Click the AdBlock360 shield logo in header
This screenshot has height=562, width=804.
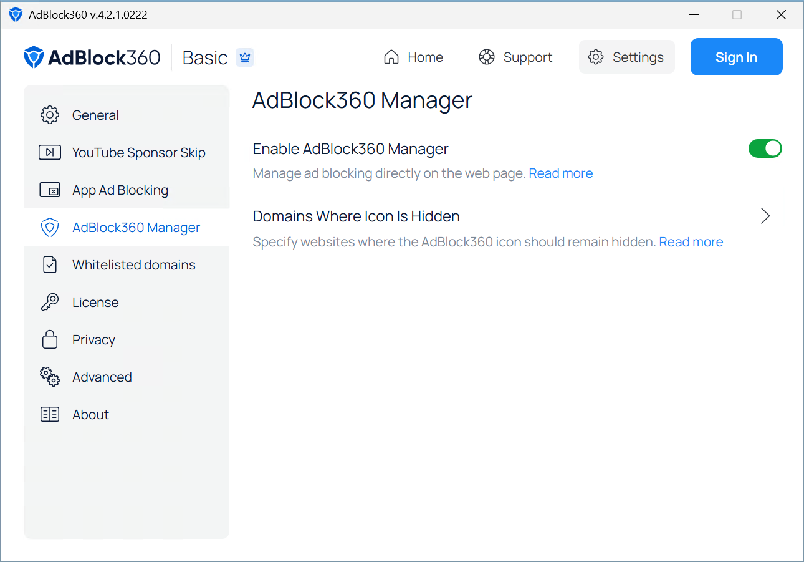click(34, 57)
